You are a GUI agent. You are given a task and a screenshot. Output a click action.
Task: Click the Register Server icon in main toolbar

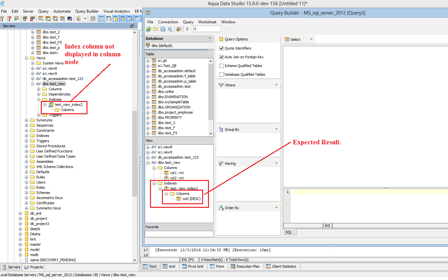(x=3, y=19)
